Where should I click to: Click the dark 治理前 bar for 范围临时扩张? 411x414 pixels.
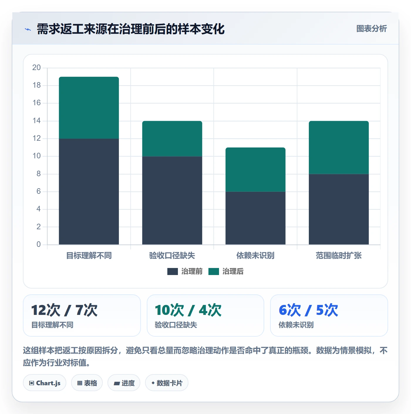pyautogui.click(x=339, y=209)
